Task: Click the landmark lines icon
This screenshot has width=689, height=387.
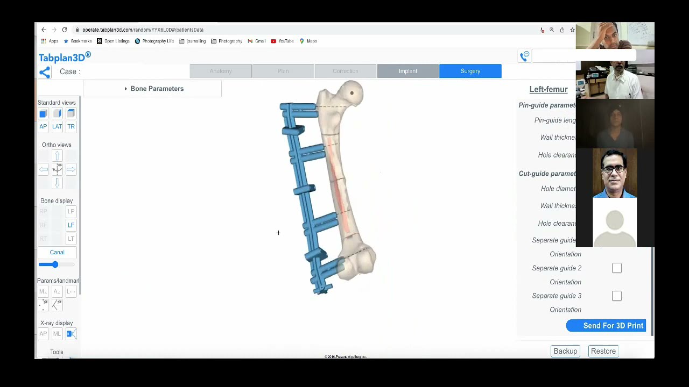Action: tap(57, 305)
